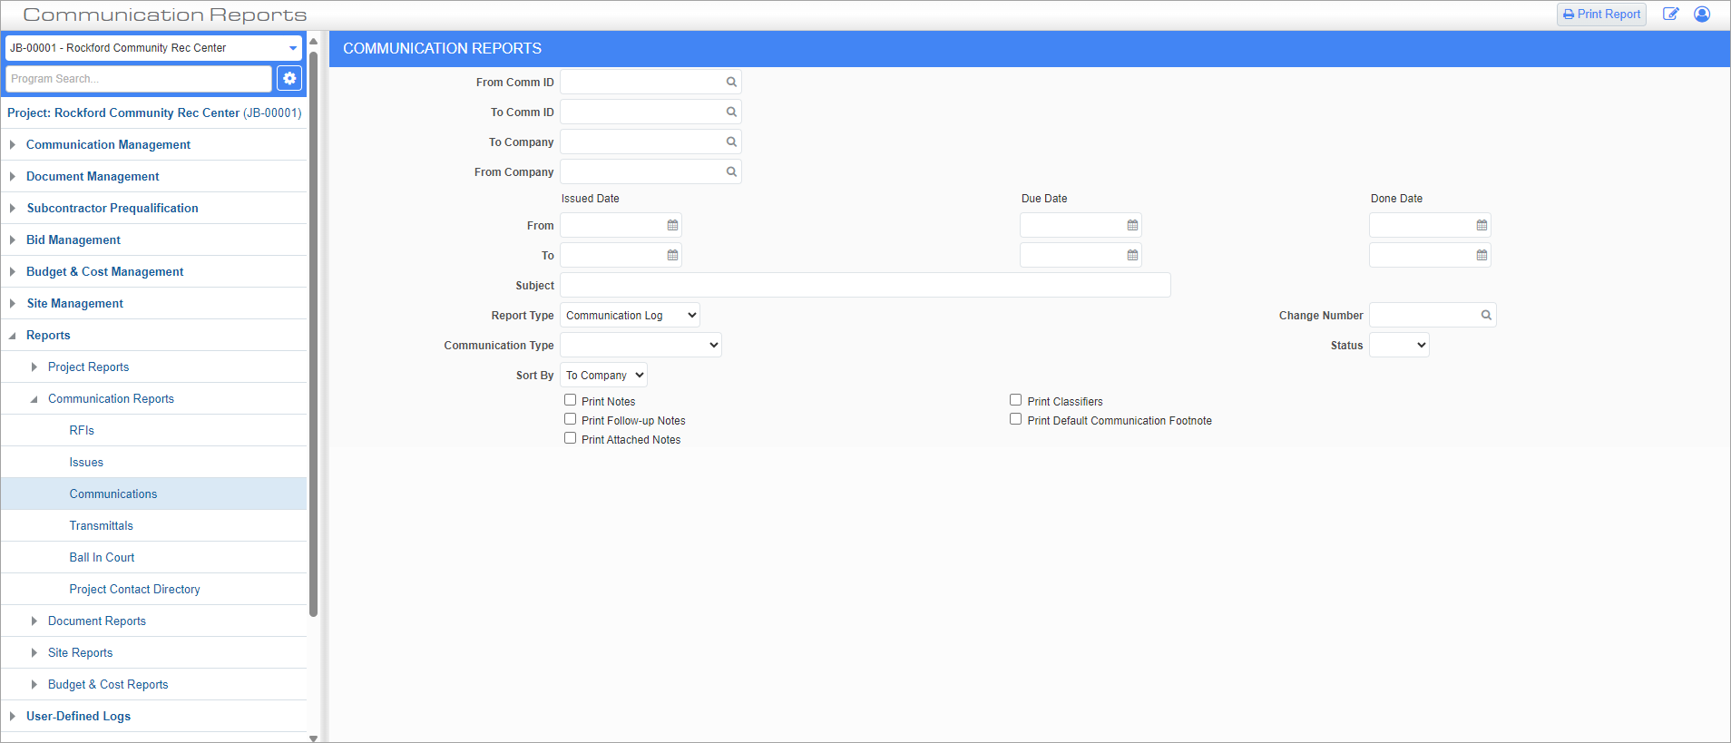Open the Done Date From calendar icon
1731x743 pixels.
click(1482, 226)
